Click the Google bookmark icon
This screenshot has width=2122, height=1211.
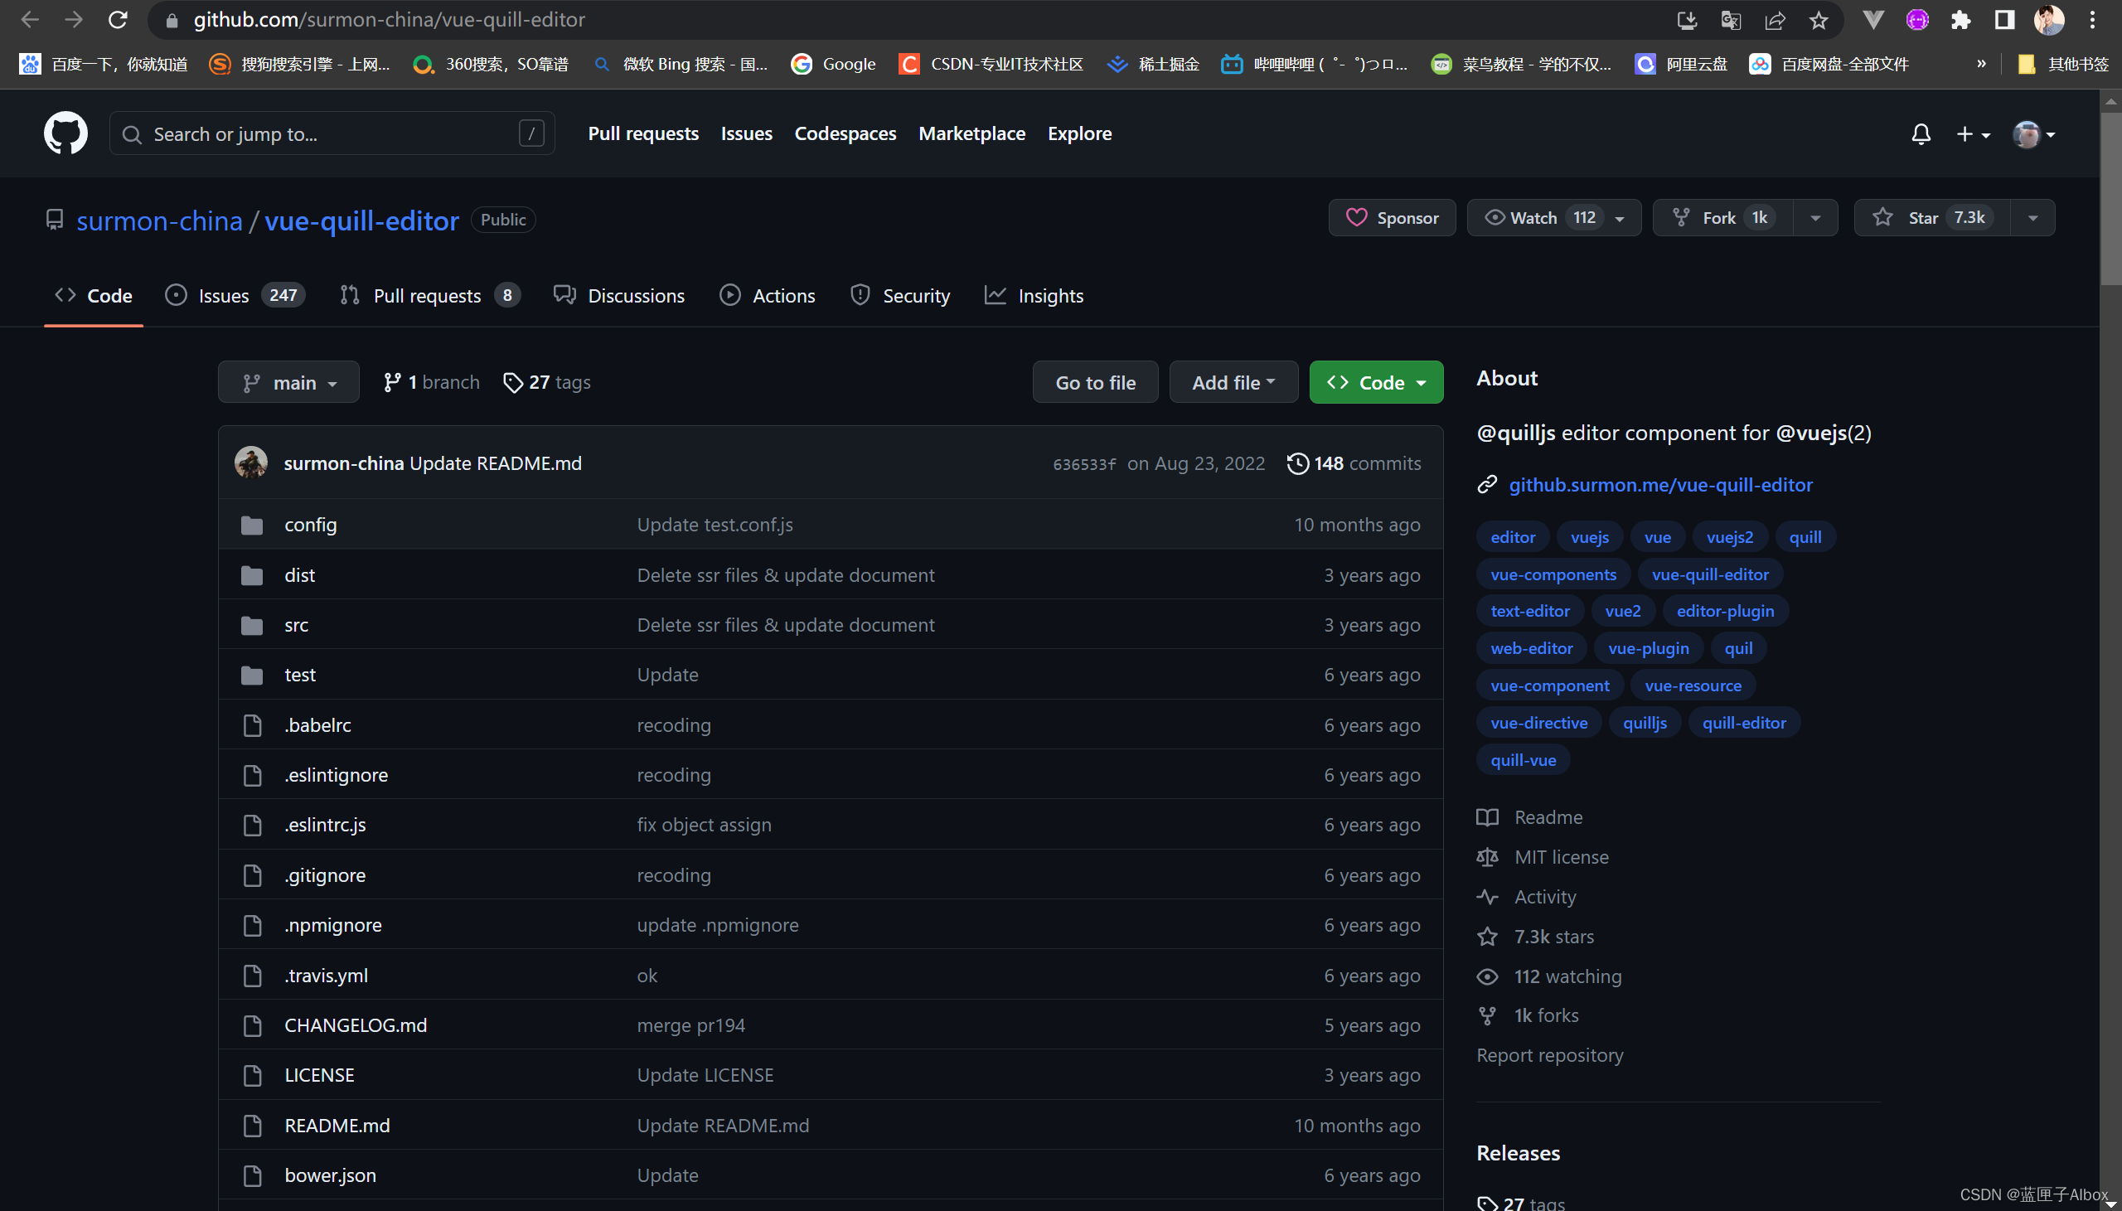(801, 64)
